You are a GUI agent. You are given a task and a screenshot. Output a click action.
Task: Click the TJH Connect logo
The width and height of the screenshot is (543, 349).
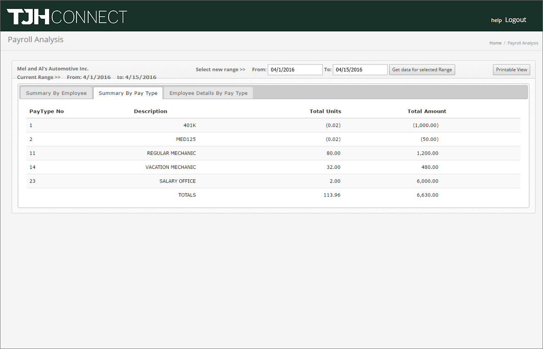click(67, 17)
